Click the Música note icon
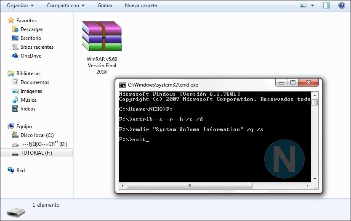Screen dimensions: 351x221 click(x=15, y=100)
